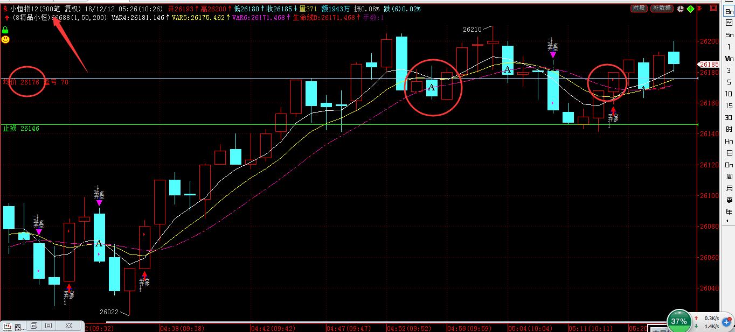Click the 26210 high price marker
This screenshot has height=332, width=735.
[472, 30]
